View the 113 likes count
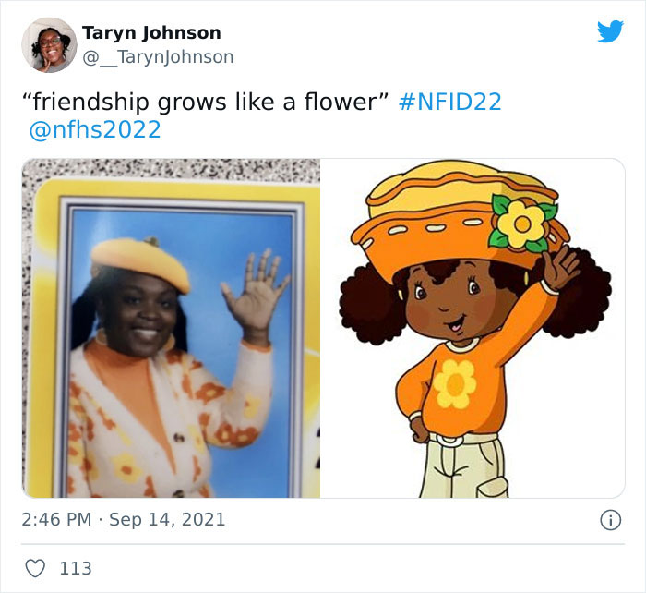 tap(76, 568)
